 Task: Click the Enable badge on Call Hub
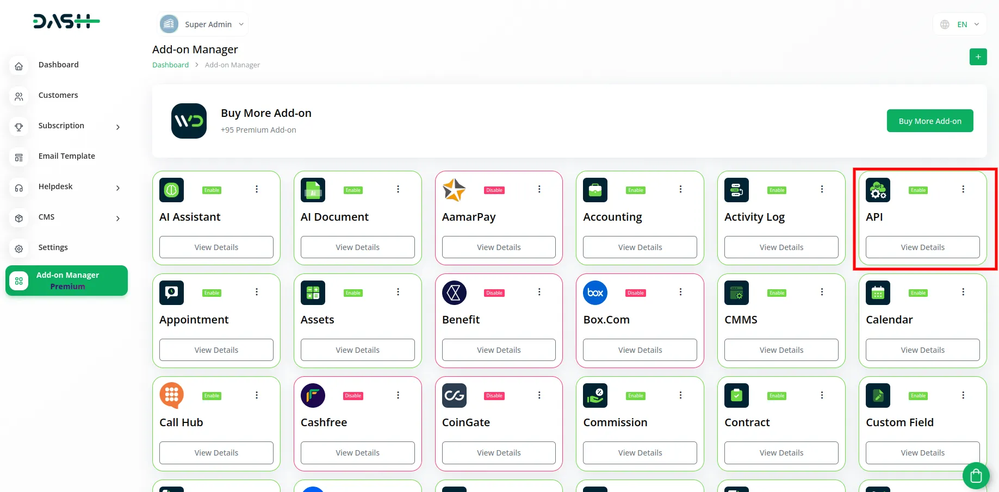212,396
